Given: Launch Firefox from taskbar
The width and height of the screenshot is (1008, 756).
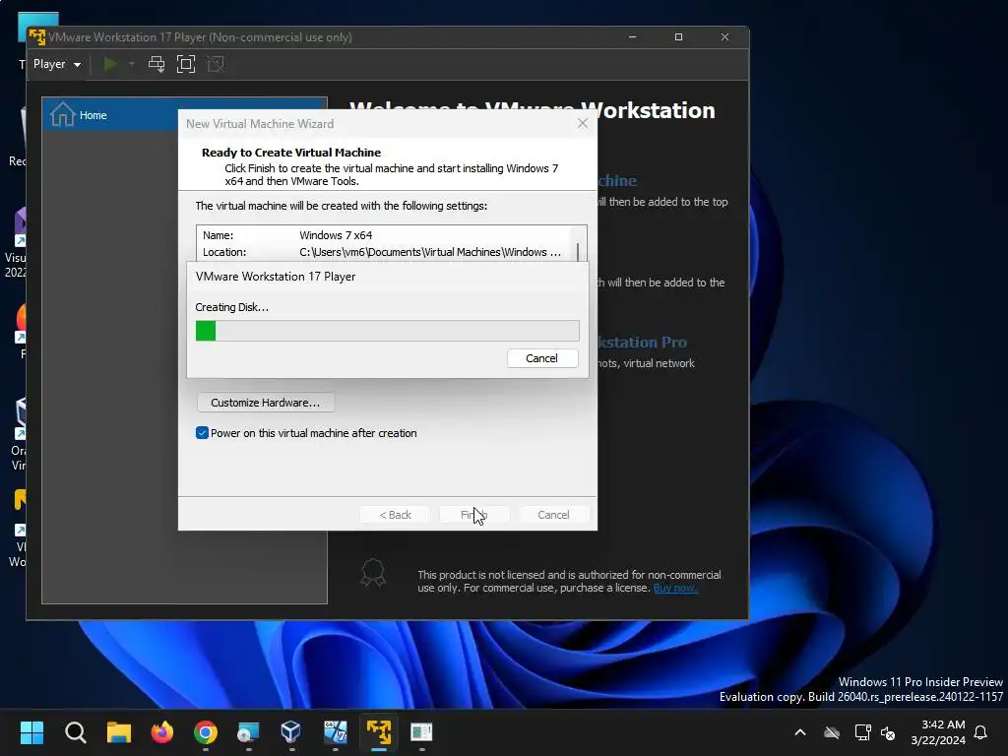Looking at the screenshot, I should click(162, 732).
